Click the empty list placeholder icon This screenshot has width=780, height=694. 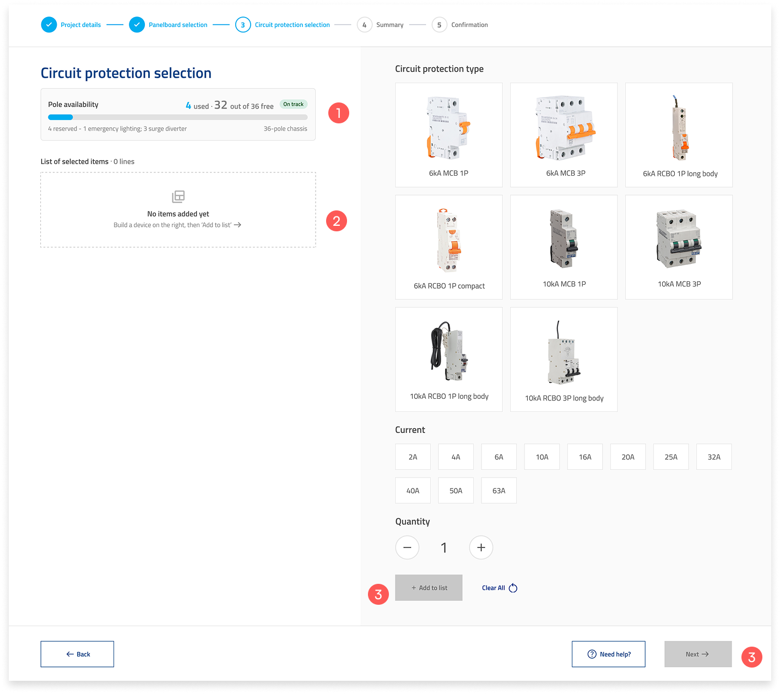(178, 197)
